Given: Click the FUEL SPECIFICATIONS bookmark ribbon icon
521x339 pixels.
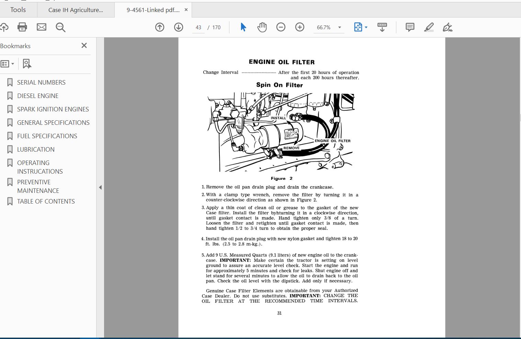Looking at the screenshot, I should click(10, 136).
